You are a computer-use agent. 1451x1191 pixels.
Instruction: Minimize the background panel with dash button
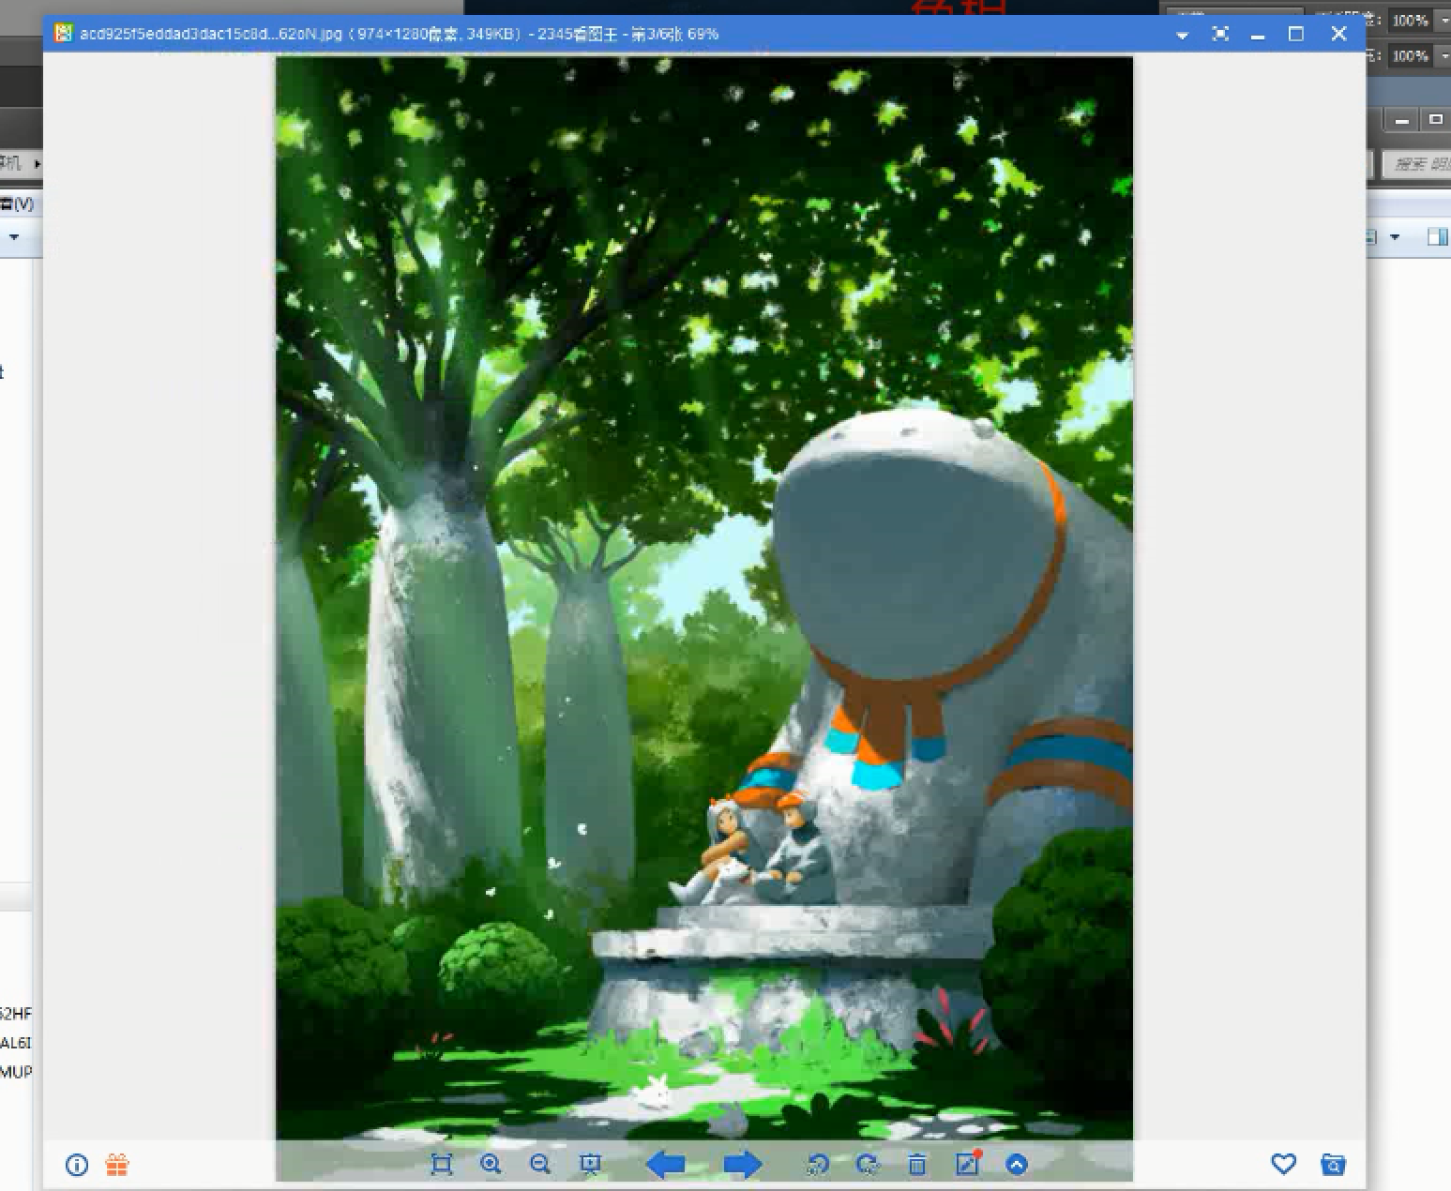1402,121
